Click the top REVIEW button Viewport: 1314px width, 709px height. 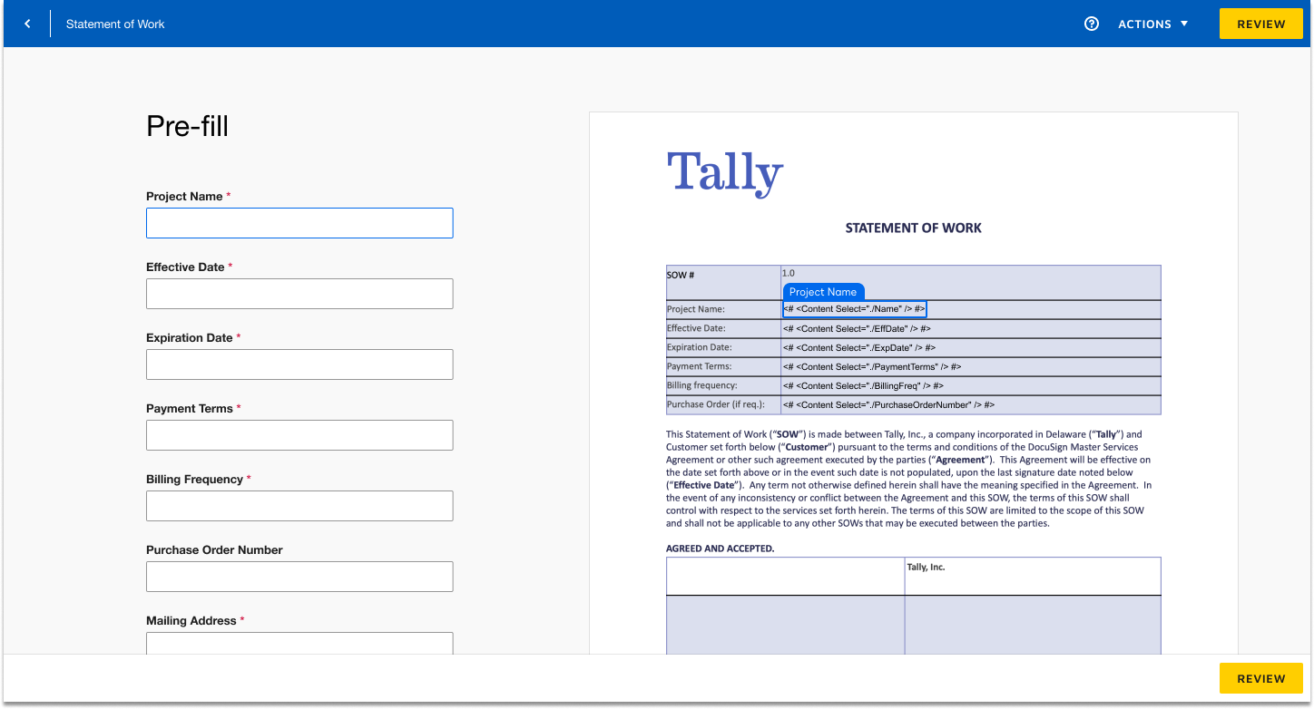coord(1261,24)
